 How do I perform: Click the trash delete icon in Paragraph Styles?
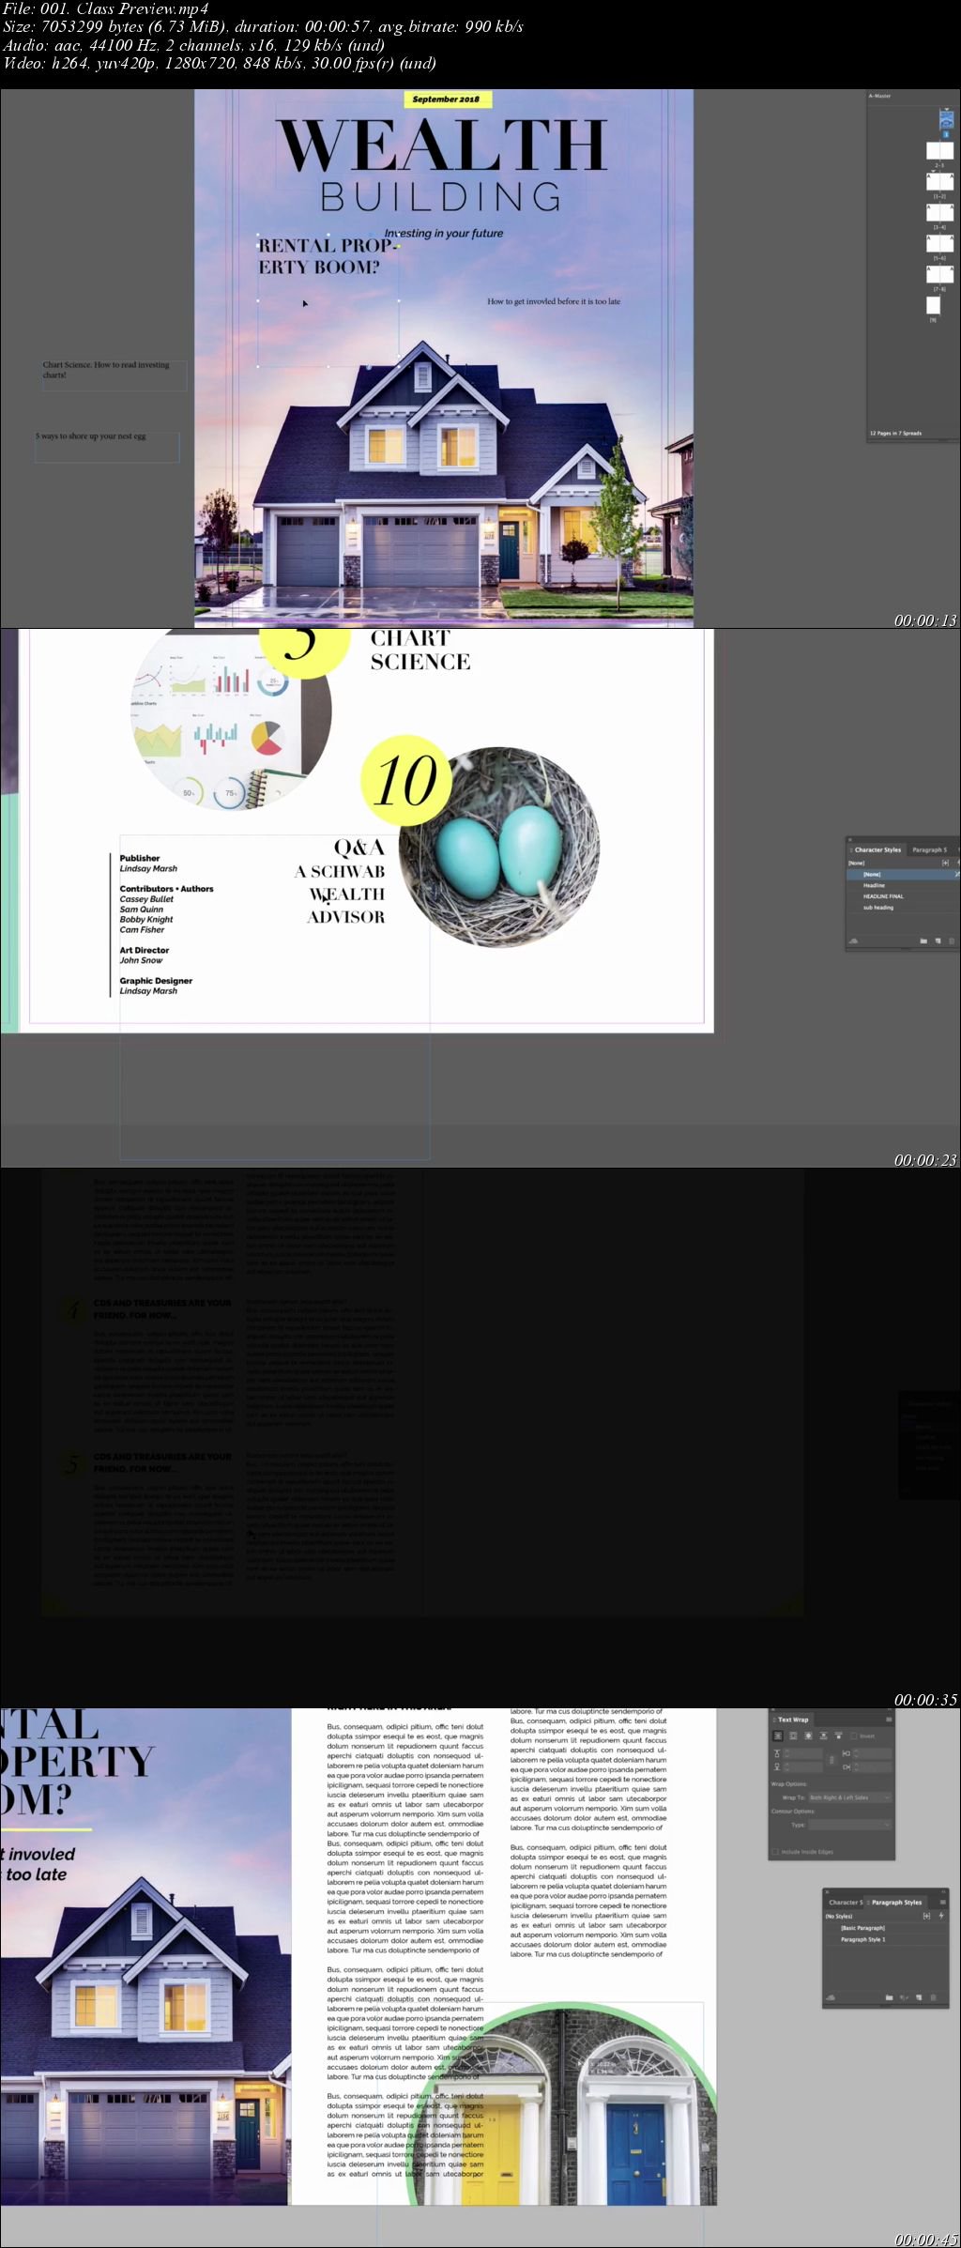[933, 1997]
